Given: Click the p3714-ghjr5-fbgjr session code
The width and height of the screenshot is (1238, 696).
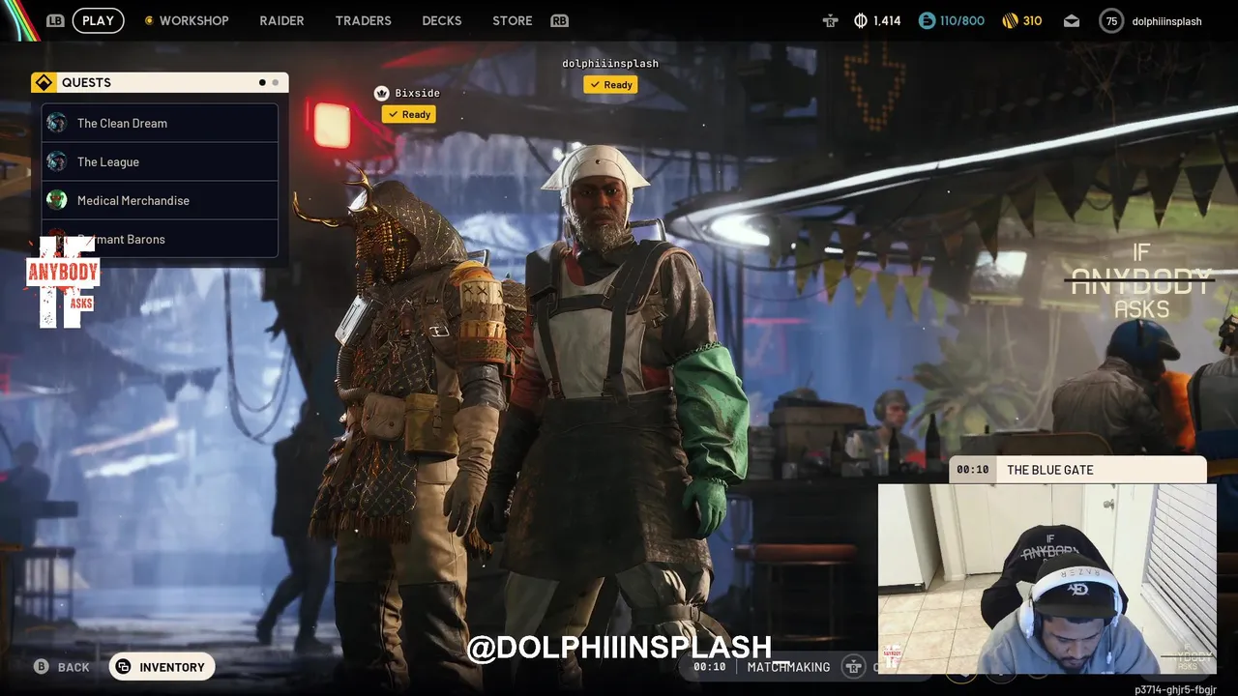Looking at the screenshot, I should pyautogui.click(x=1175, y=689).
